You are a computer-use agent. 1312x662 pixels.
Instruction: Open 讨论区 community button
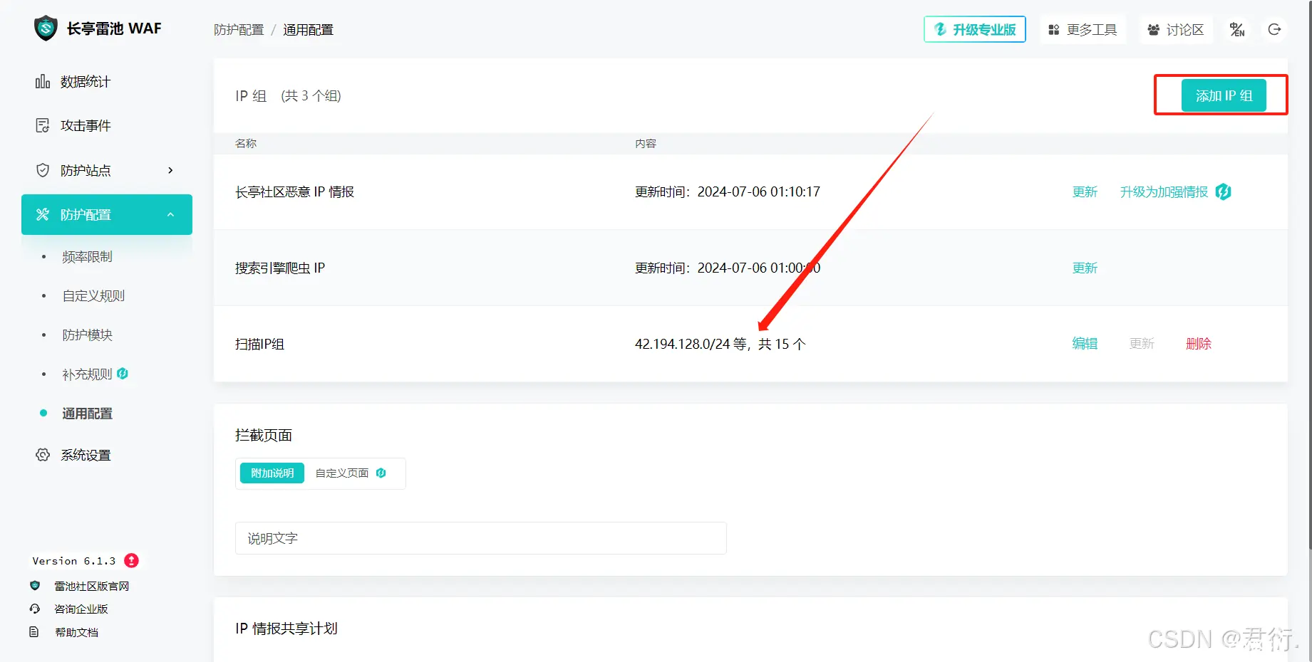(x=1176, y=29)
